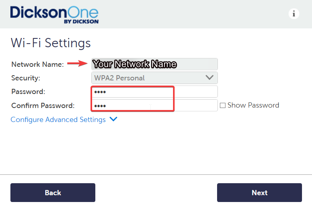Click the DicksonOne logo
Viewport: 312px width, 210px height.
pyautogui.click(x=54, y=14)
